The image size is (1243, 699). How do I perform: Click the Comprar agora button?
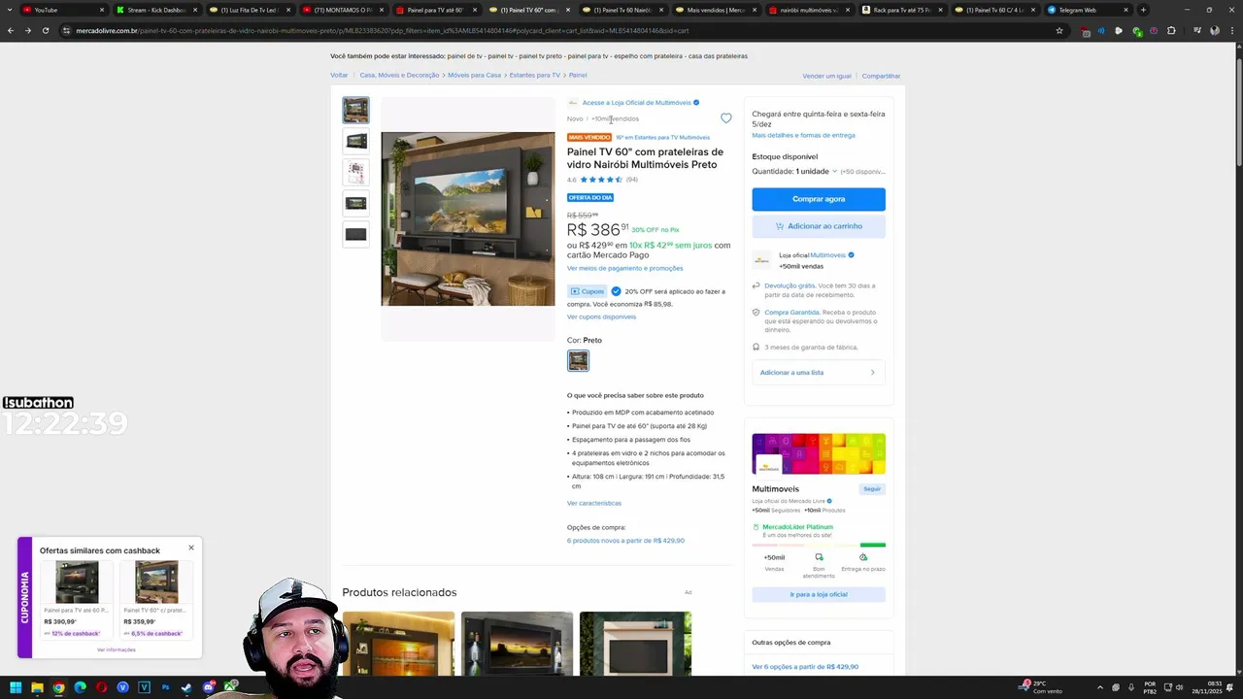click(819, 199)
